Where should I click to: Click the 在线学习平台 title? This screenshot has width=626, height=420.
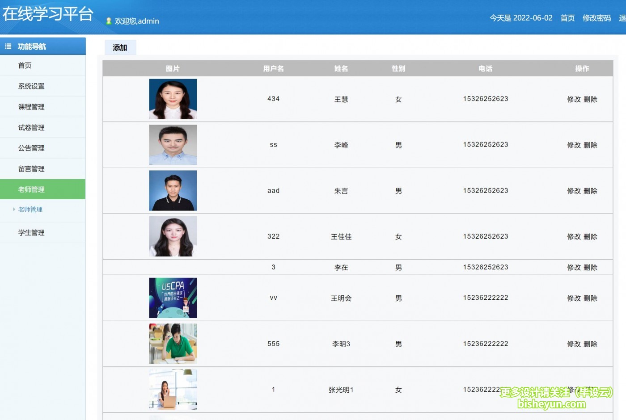47,14
